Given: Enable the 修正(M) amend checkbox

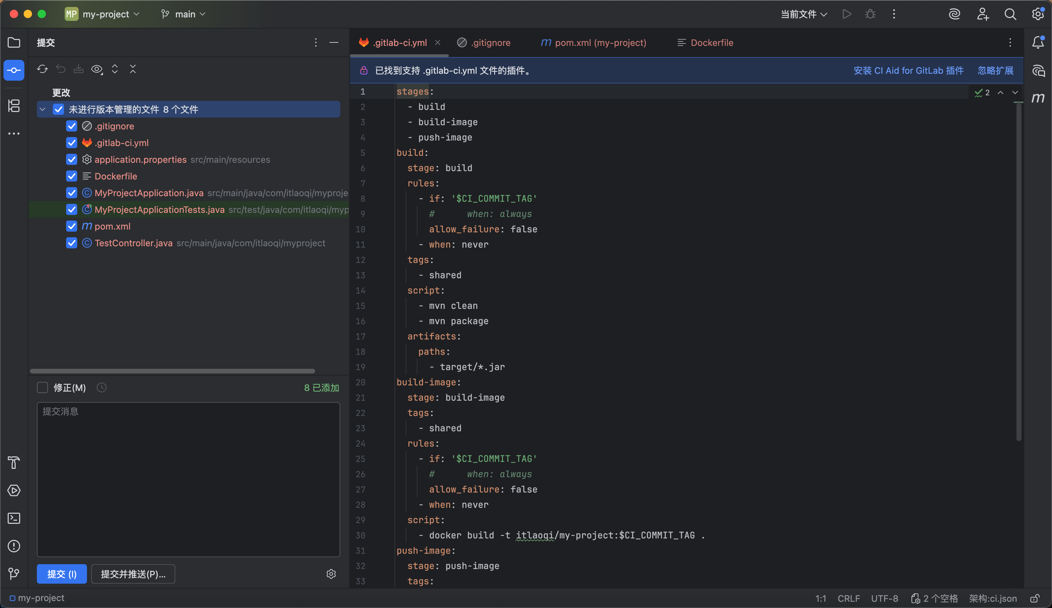Looking at the screenshot, I should click(x=42, y=388).
